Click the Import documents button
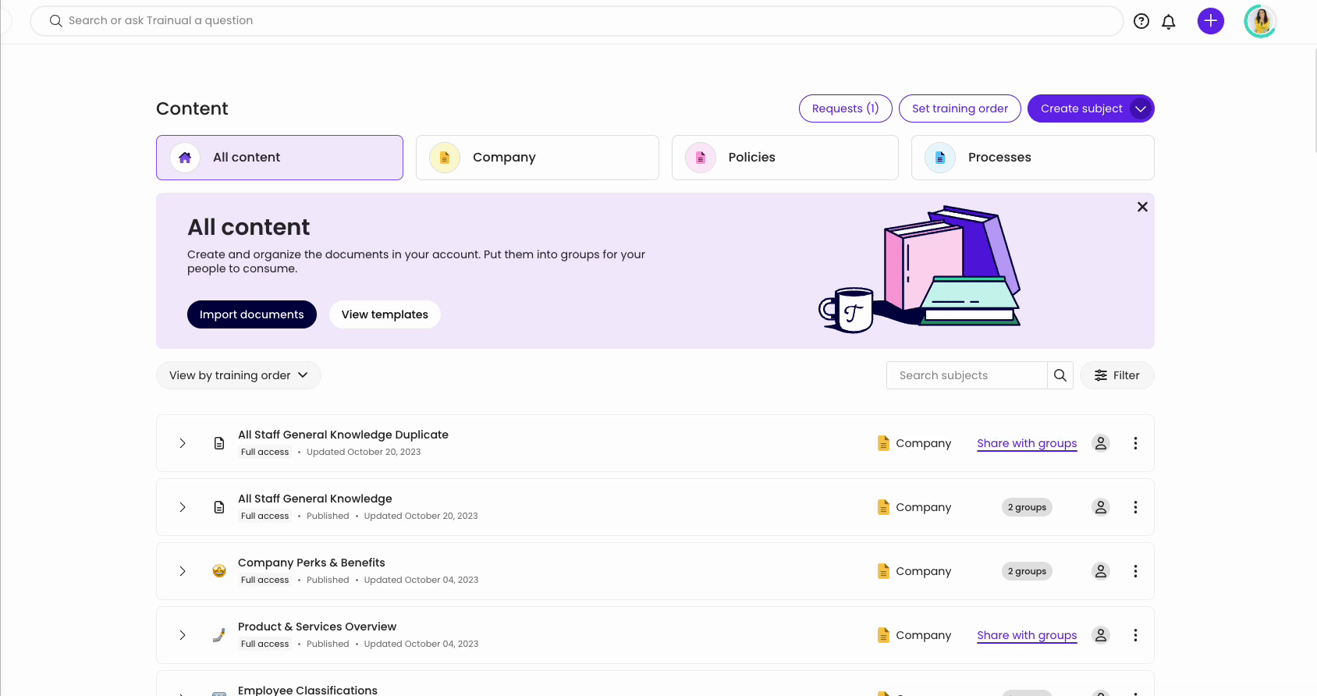The image size is (1317, 696). coord(251,314)
